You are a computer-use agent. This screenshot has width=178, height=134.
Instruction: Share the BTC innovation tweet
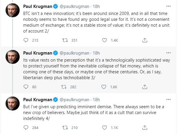click(144, 40)
